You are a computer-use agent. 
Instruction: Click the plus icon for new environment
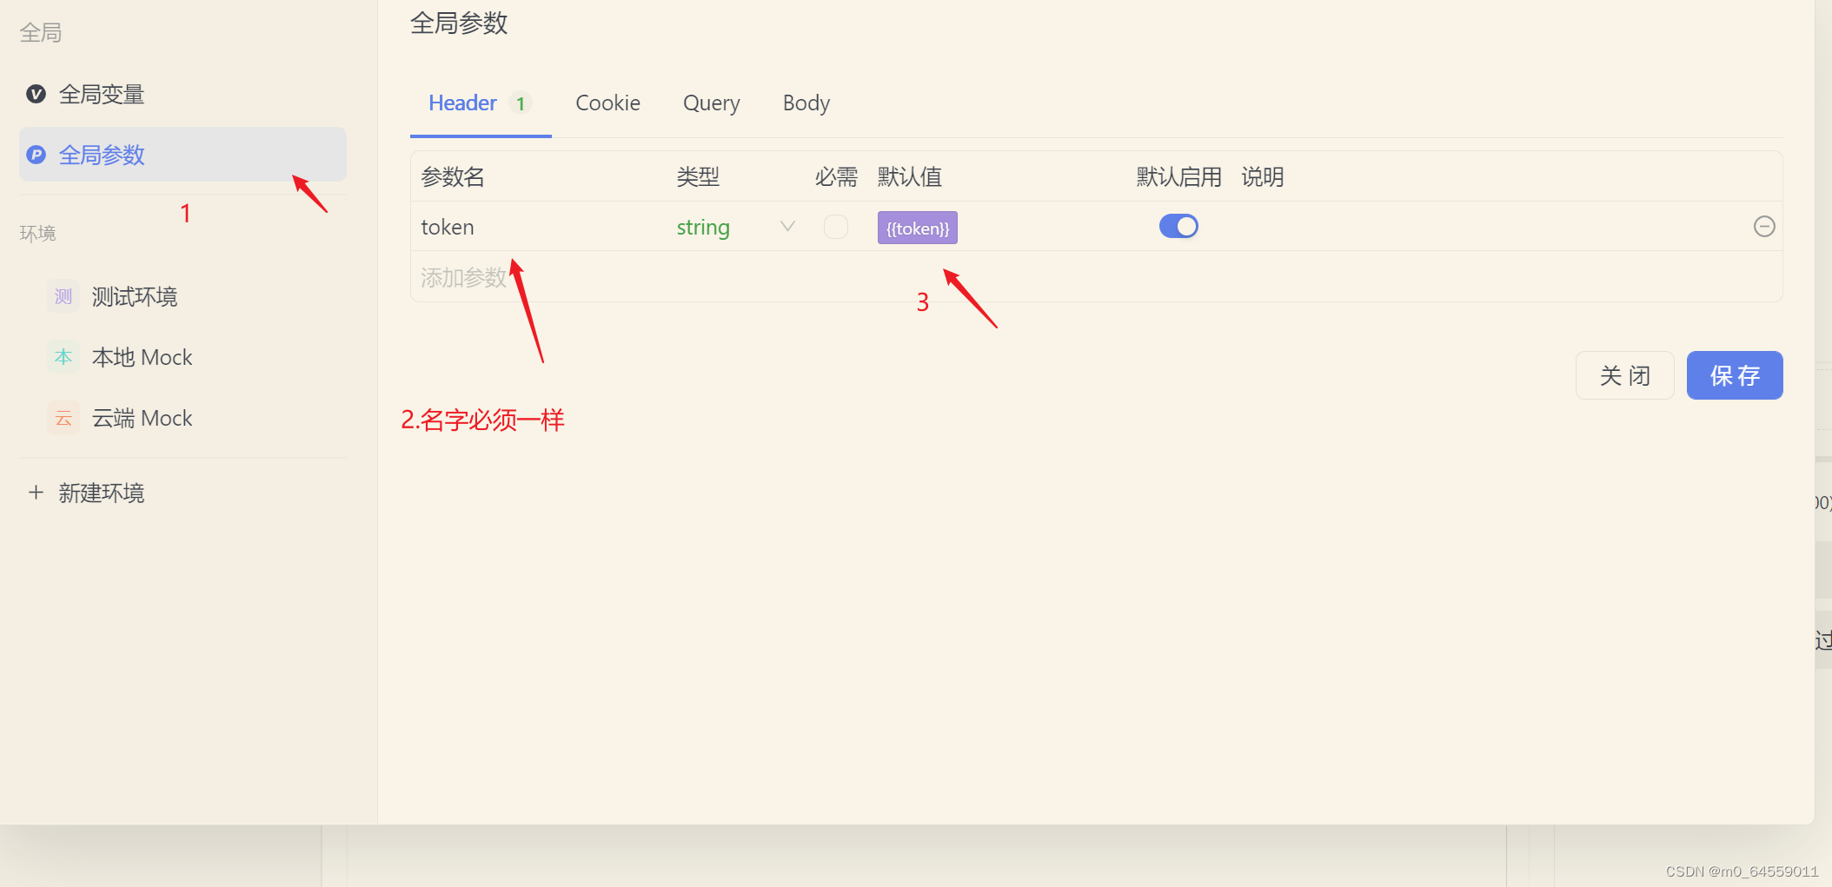coord(36,493)
